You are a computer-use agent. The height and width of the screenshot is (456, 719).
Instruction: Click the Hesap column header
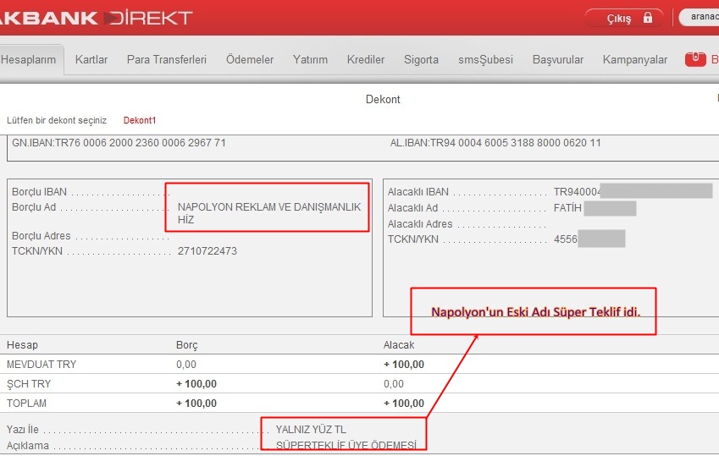pyautogui.click(x=22, y=345)
